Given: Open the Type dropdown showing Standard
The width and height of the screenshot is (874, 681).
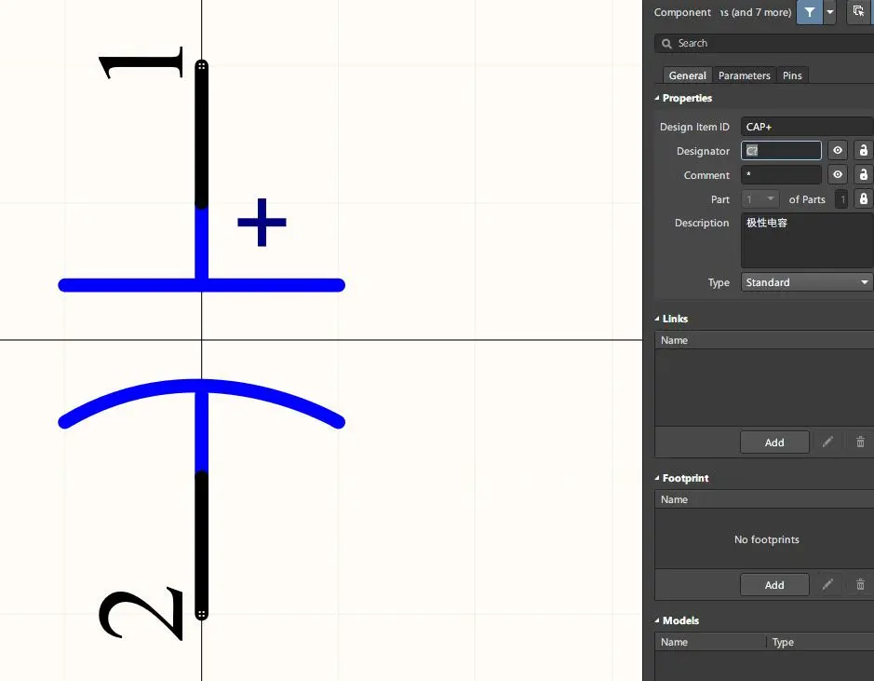Looking at the screenshot, I should pos(806,282).
